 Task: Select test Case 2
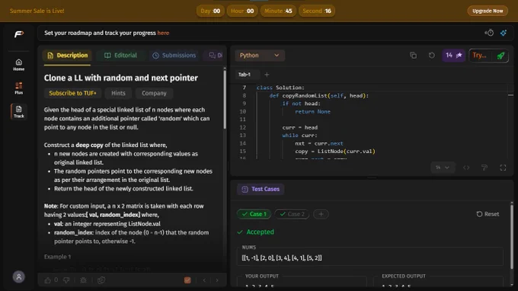coord(292,214)
